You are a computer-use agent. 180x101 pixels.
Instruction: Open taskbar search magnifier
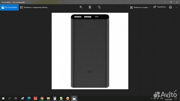(9, 98)
